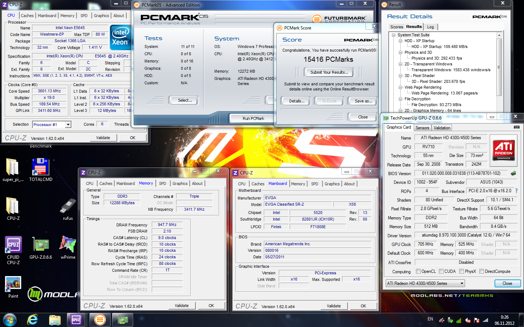Open the Processor #1 selection dropdown
Screen dimensions: 524x327
[68, 125]
